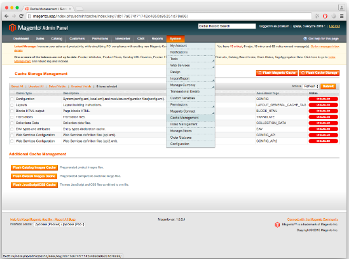
Task: Click in Global Record Search field
Action: (x=227, y=26)
